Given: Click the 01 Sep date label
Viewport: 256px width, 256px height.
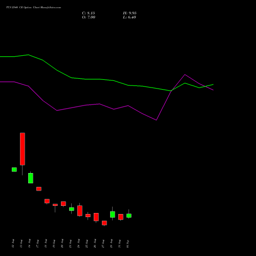Looking at the screenshot, I should pyautogui.click(x=128, y=244).
